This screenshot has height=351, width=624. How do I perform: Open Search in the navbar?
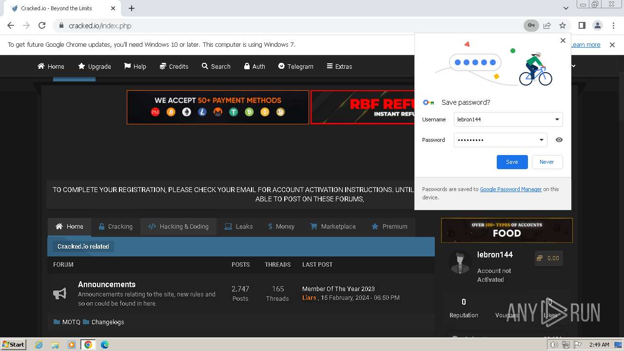[216, 66]
